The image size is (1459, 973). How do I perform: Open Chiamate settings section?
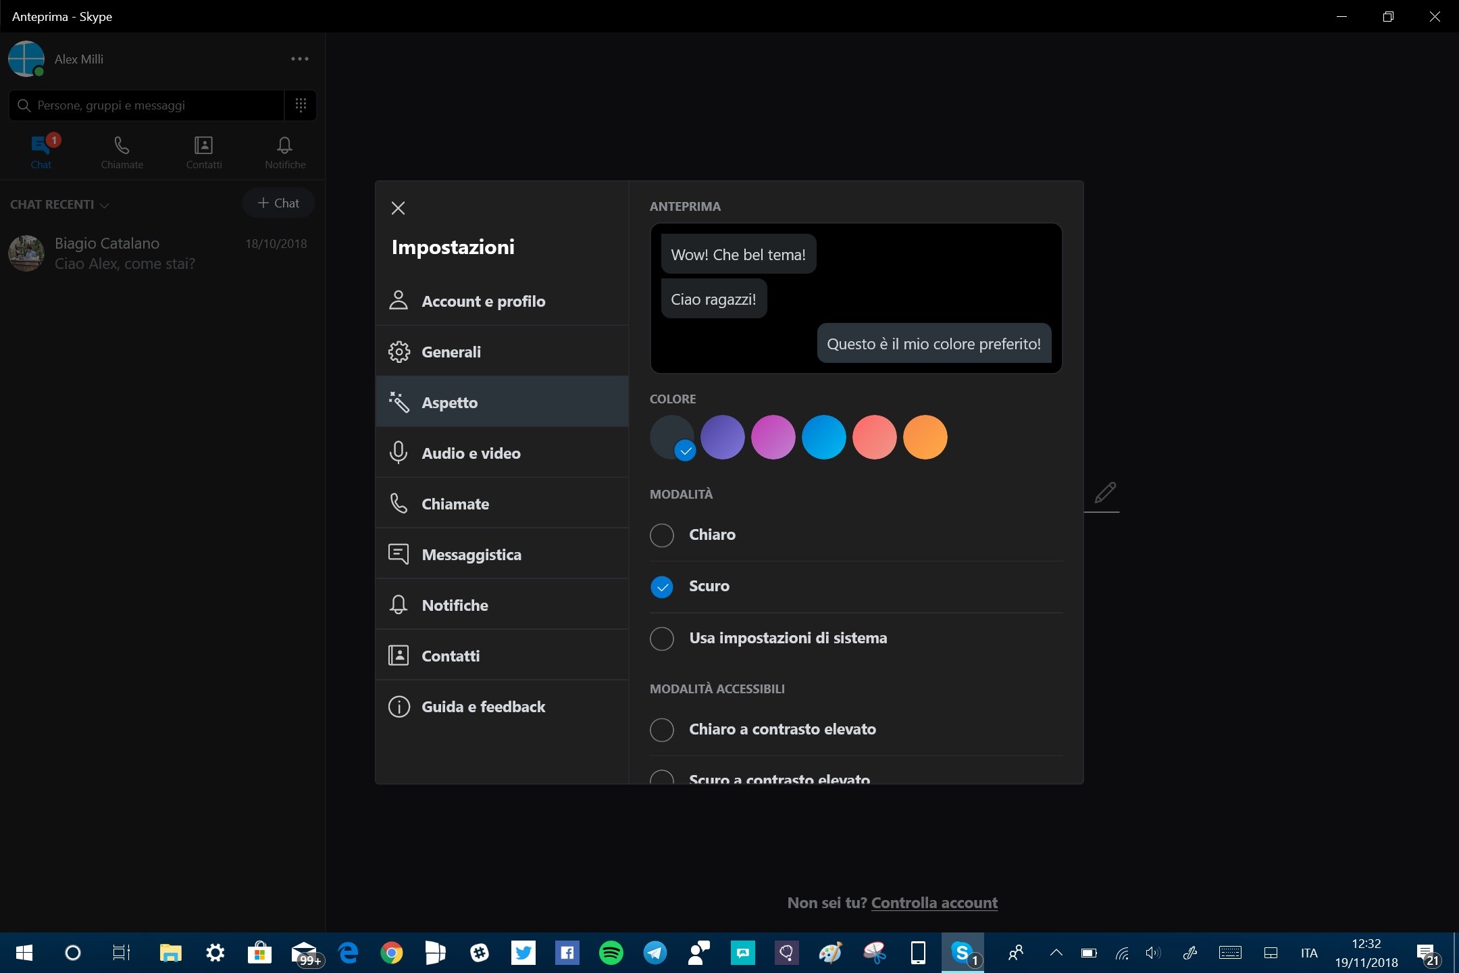[x=502, y=503]
